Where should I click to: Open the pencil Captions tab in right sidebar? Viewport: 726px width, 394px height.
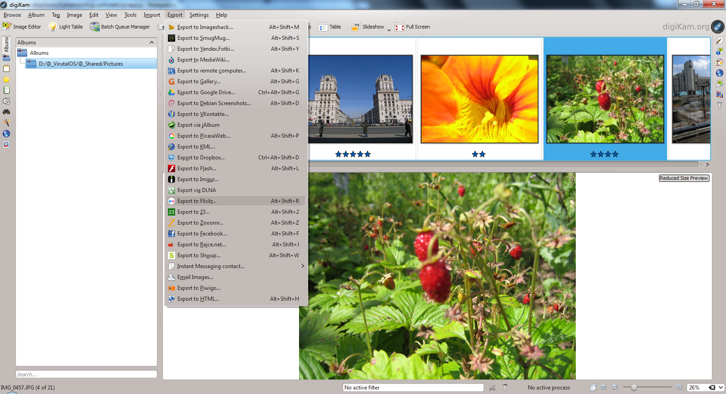click(x=719, y=41)
